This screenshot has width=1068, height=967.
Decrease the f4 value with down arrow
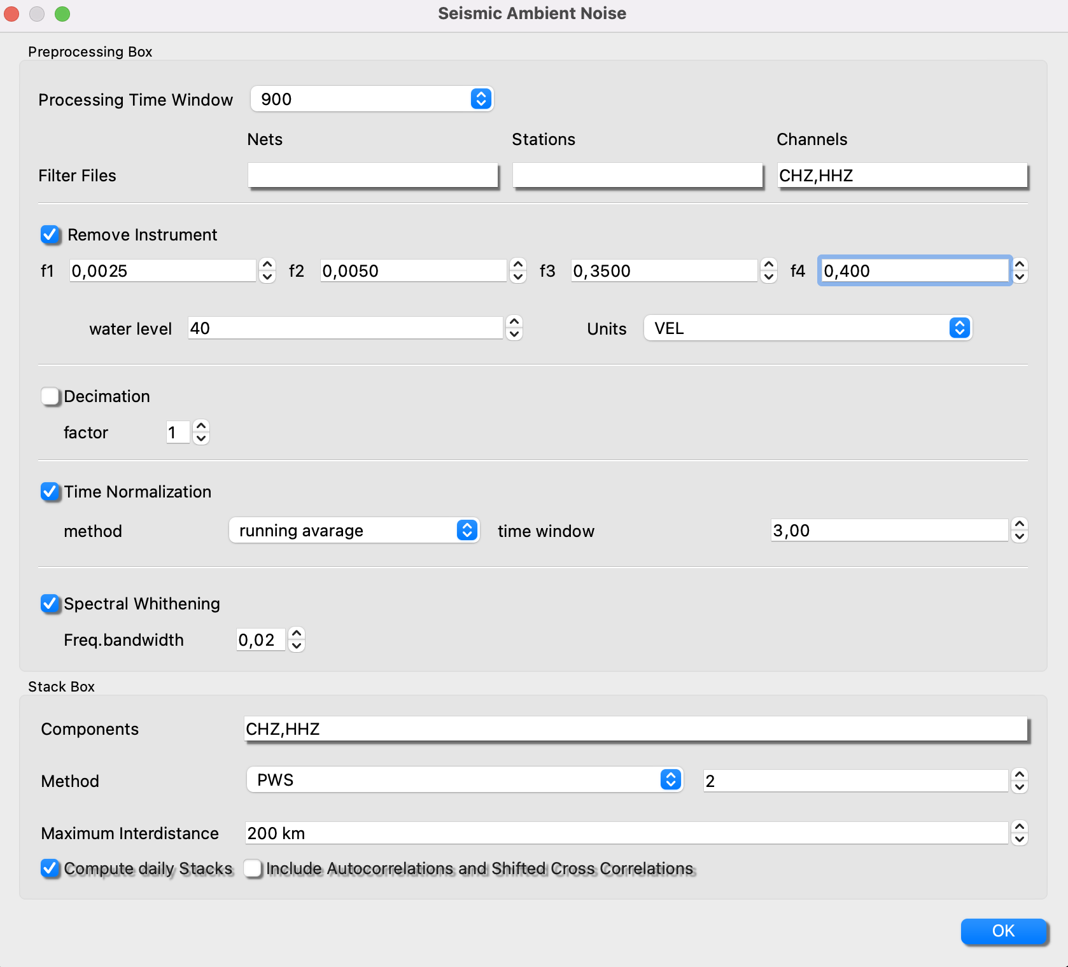pyautogui.click(x=1020, y=277)
